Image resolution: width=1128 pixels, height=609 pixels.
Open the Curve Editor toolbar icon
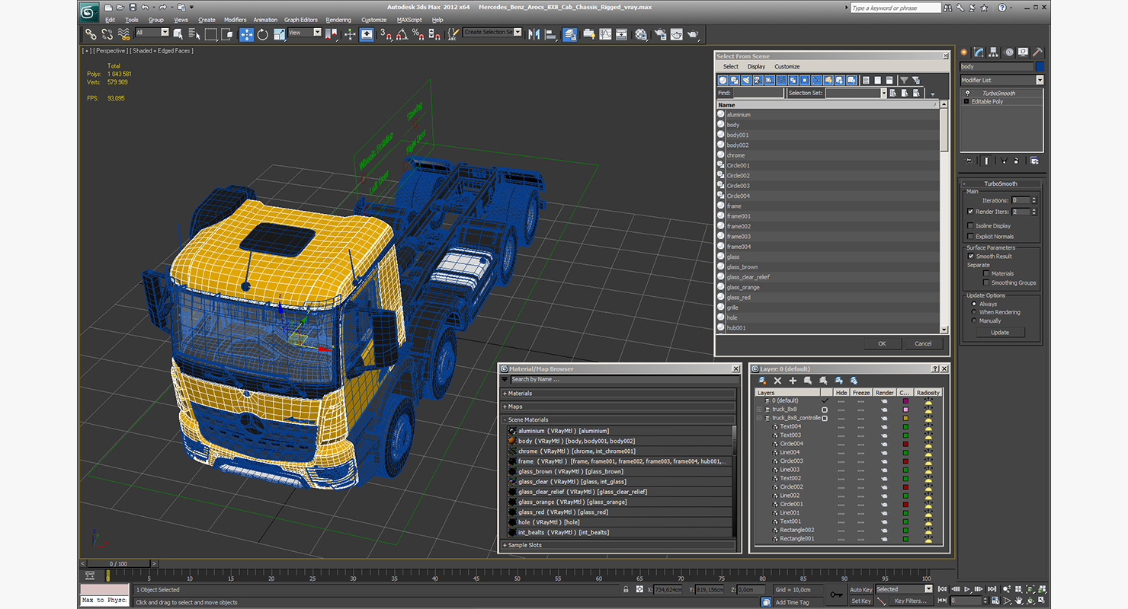click(605, 34)
